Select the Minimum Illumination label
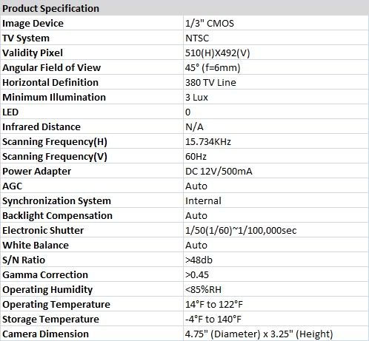Image resolution: width=369 pixels, height=341 pixels. pyautogui.click(x=54, y=97)
